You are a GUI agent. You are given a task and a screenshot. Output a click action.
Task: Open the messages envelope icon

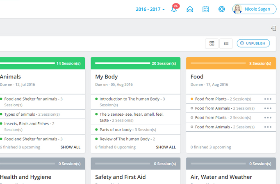pos(190,9)
